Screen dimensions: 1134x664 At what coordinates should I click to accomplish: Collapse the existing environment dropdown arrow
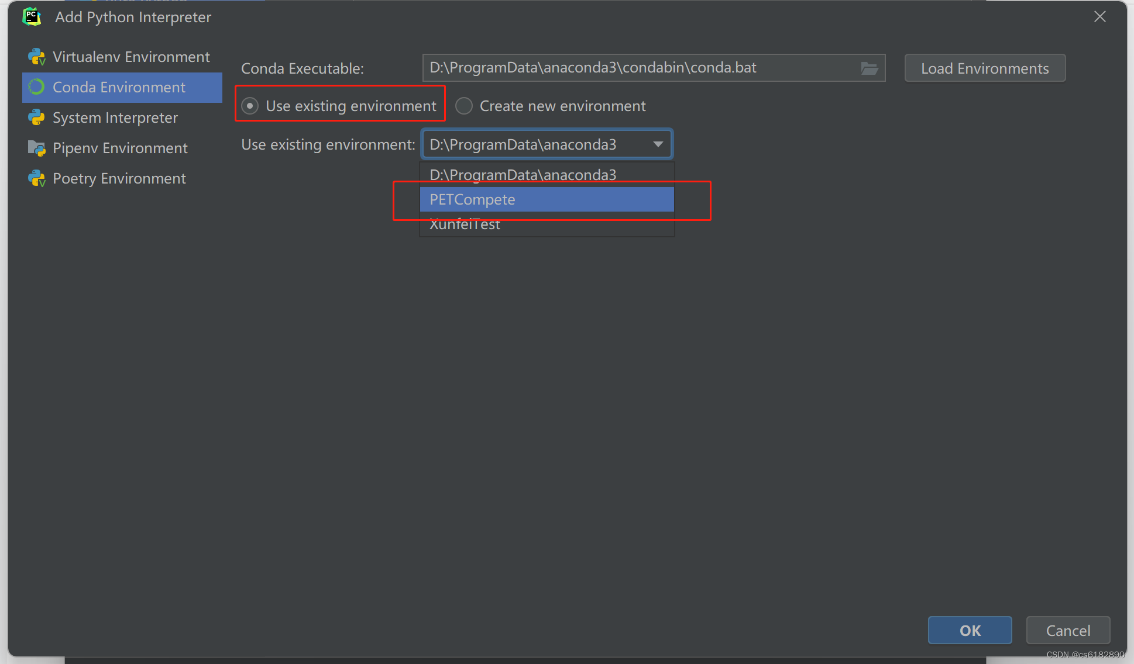click(658, 144)
